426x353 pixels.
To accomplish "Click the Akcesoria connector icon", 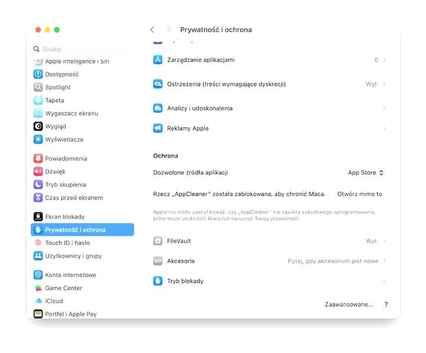I will [158, 261].
